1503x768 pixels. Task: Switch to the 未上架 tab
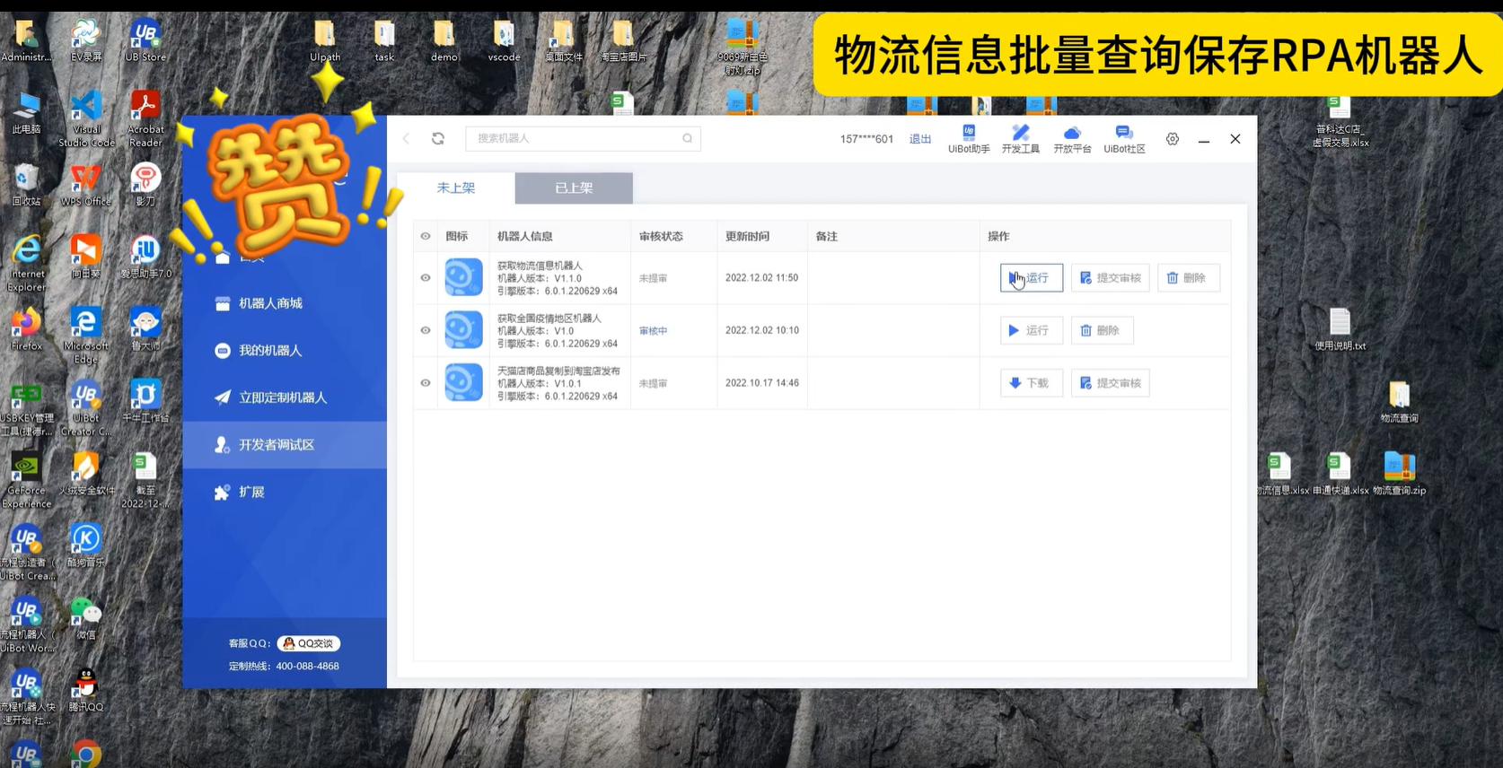coord(456,188)
